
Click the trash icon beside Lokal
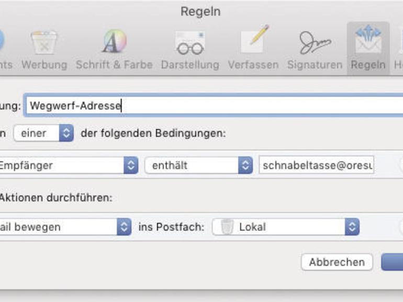[x=227, y=227]
